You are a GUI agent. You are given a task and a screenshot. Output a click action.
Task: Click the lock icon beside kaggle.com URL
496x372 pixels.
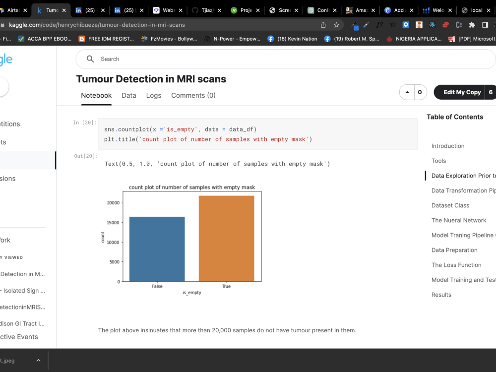coord(2,25)
